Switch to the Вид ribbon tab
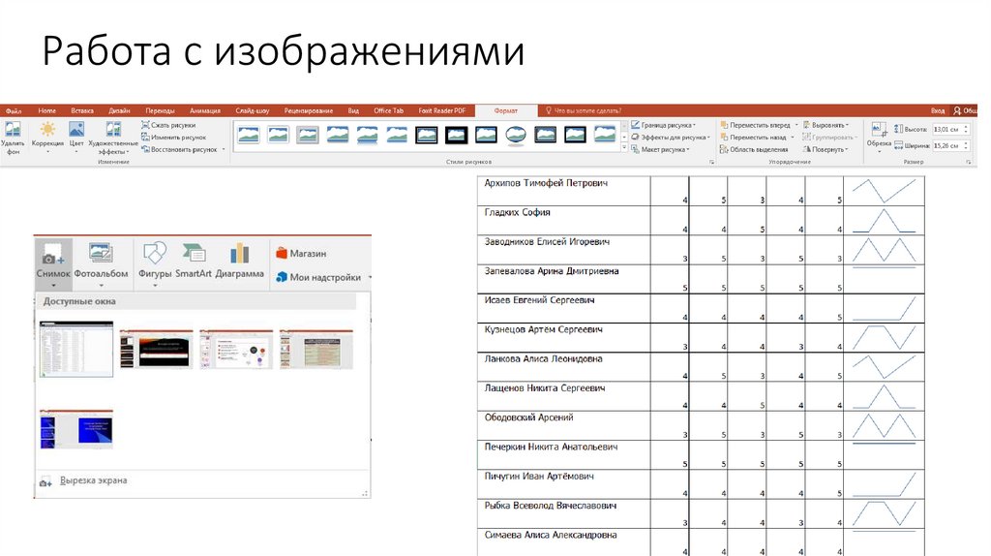The width and height of the screenshot is (991, 556). [353, 110]
